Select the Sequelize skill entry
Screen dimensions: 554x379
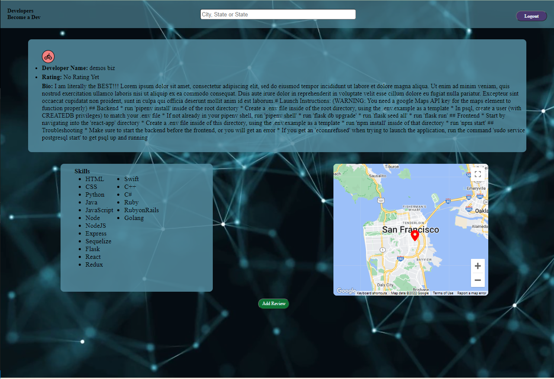pyautogui.click(x=99, y=241)
